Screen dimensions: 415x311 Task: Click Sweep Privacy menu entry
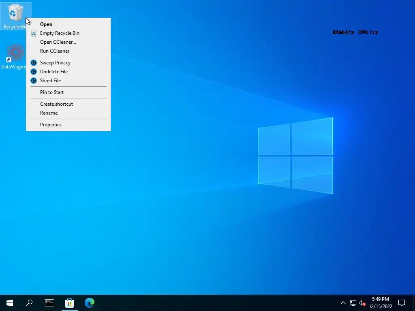(x=68, y=63)
